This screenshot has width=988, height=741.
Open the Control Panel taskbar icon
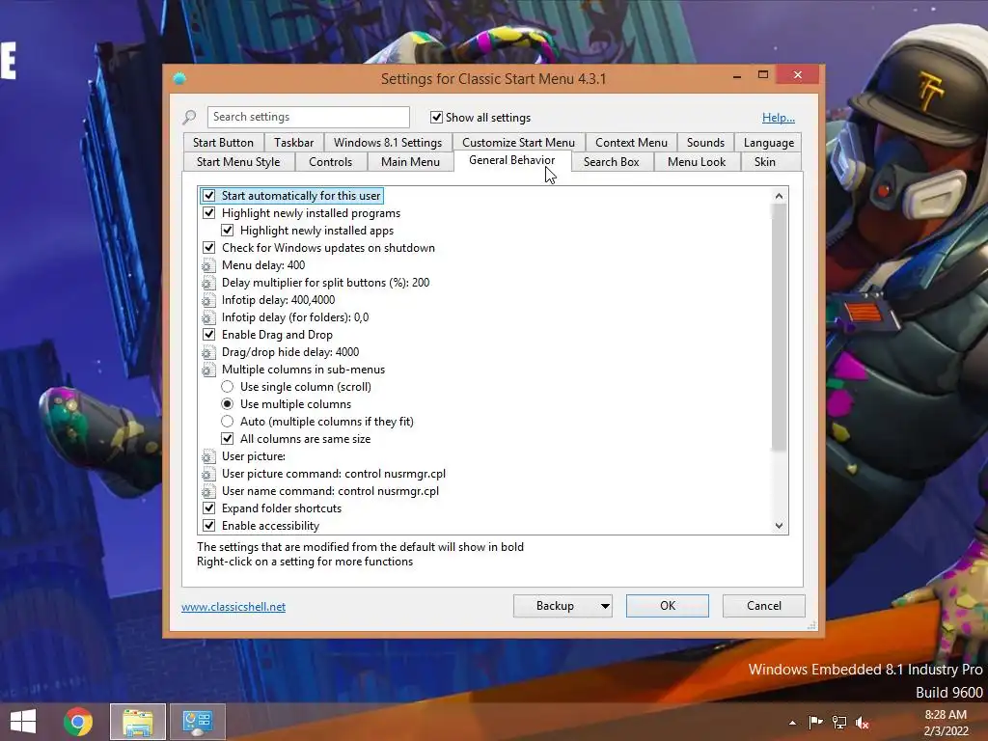tap(197, 722)
